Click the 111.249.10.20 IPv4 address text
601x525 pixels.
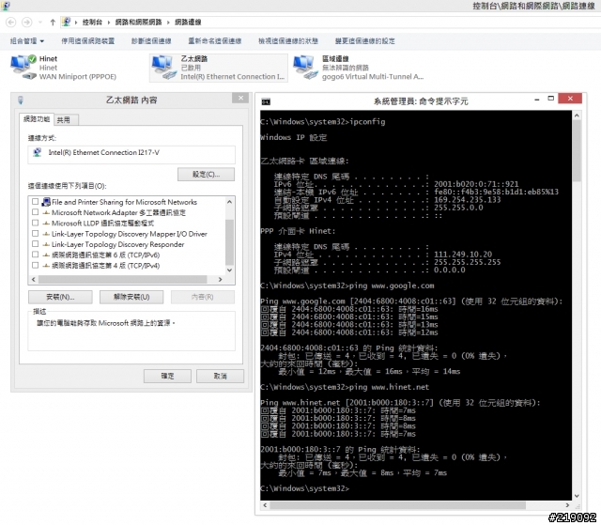tap(463, 255)
